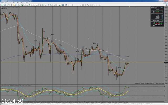Expand the Indicators dropdown arrow
Viewport: 168px width, 105px height.
[x=61, y=5]
